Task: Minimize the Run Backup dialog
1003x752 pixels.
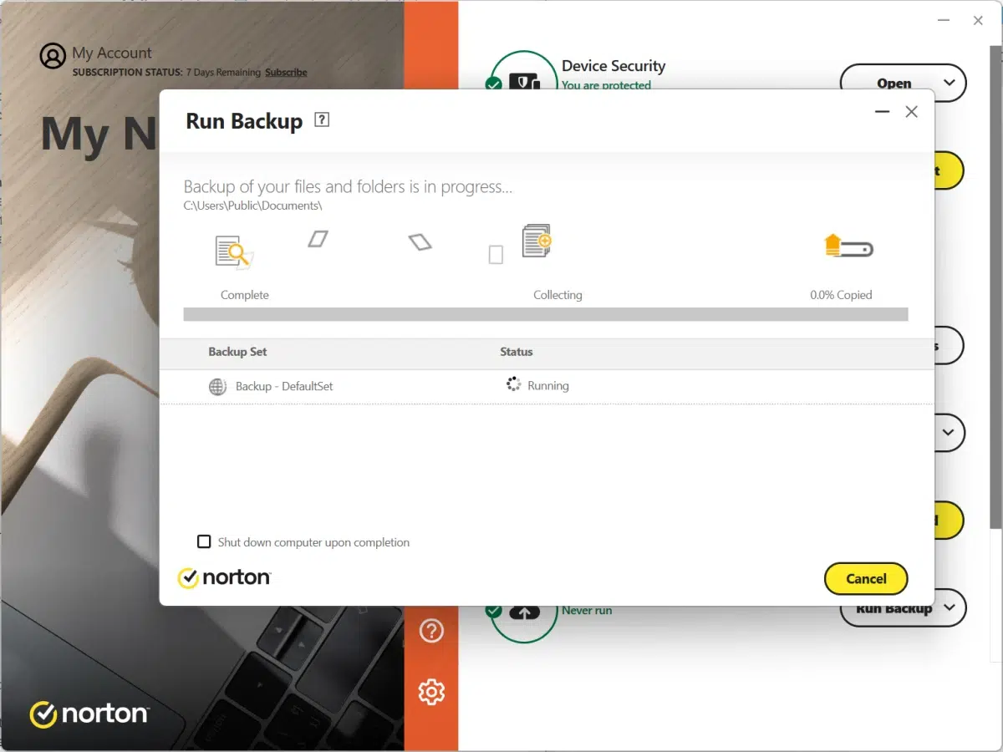Action: (x=882, y=112)
